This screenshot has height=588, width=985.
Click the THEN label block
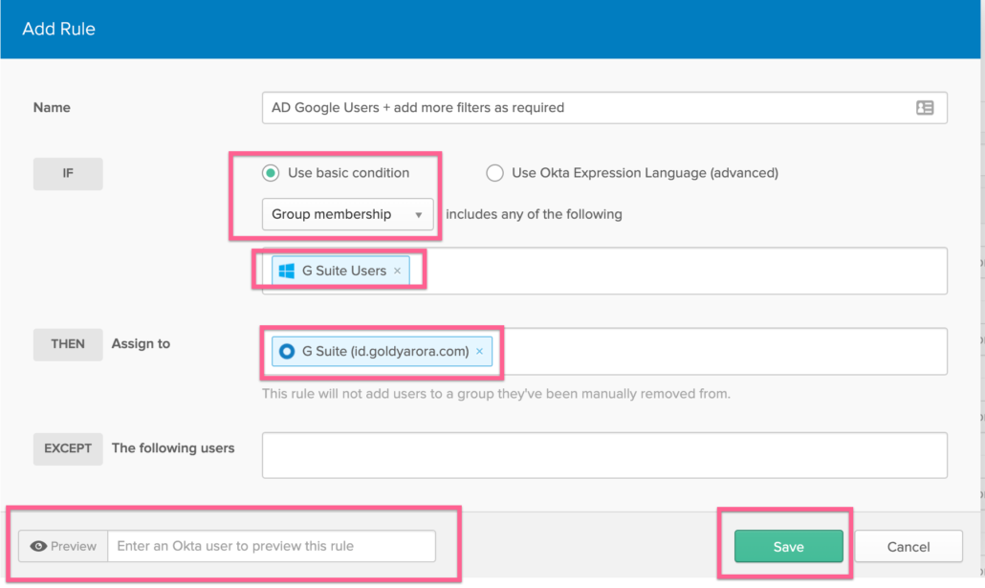(68, 344)
